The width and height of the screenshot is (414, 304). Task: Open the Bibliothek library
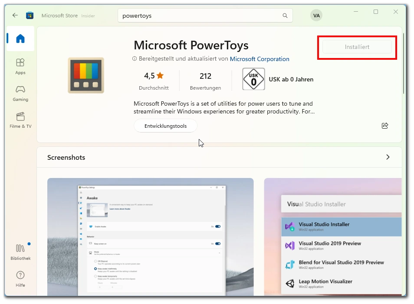click(20, 252)
